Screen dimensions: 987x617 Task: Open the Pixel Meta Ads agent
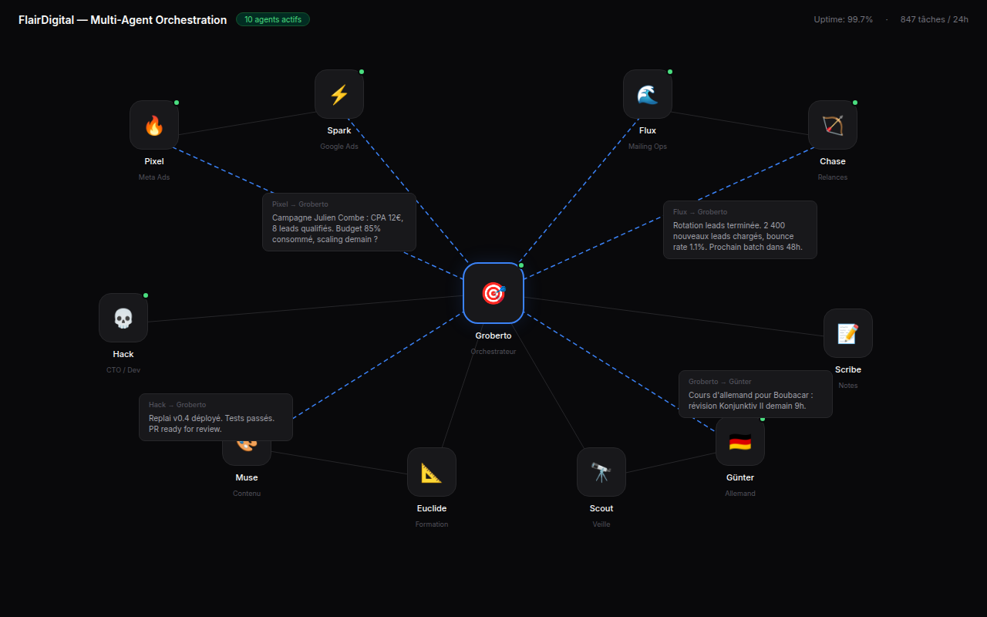tap(153, 124)
